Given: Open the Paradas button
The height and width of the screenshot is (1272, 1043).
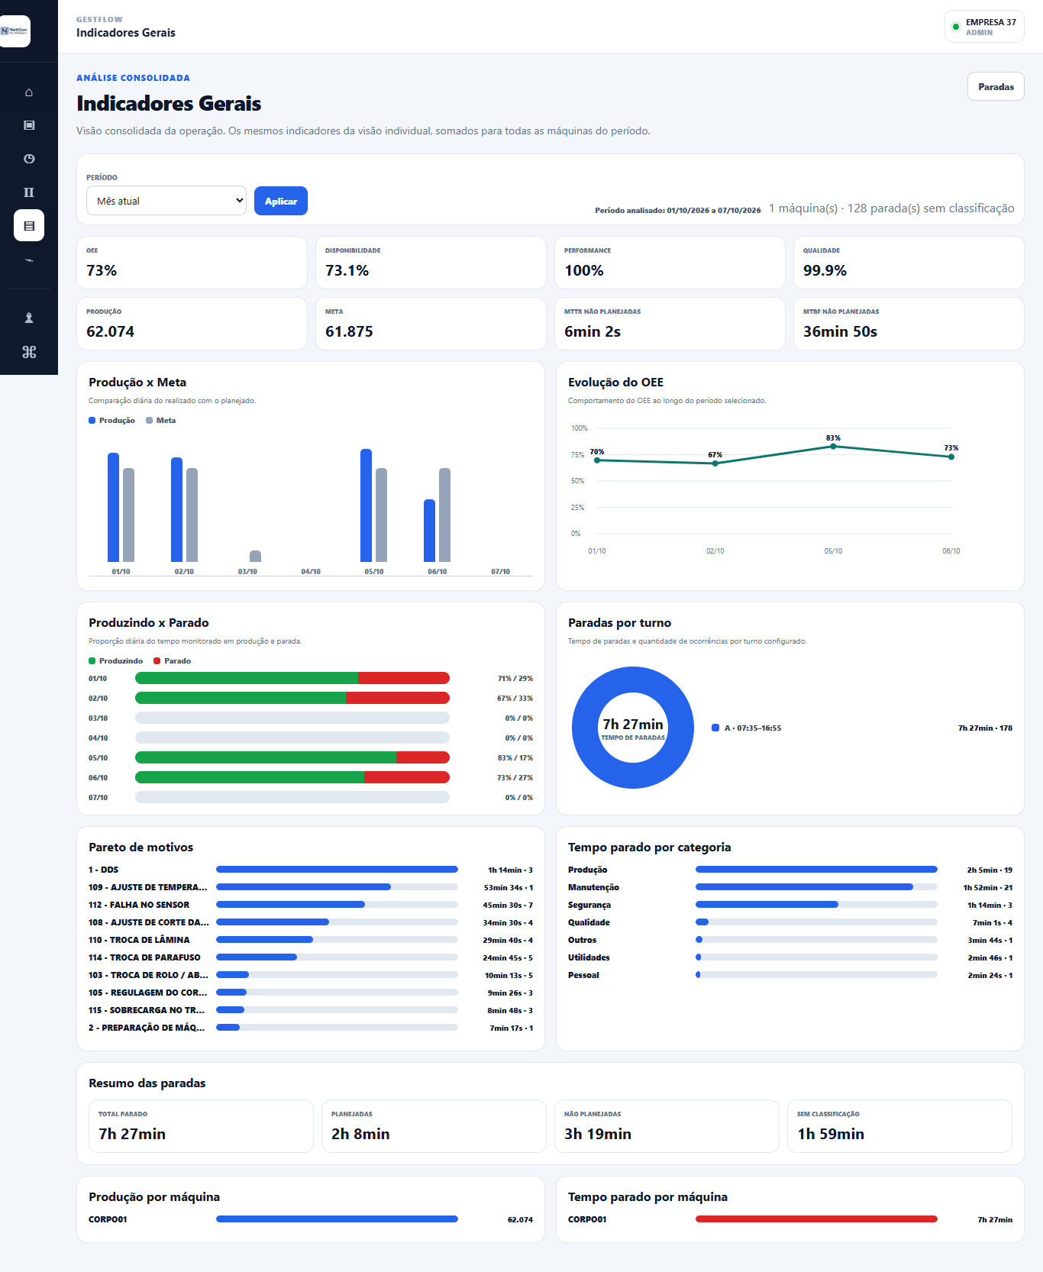Looking at the screenshot, I should click(996, 86).
